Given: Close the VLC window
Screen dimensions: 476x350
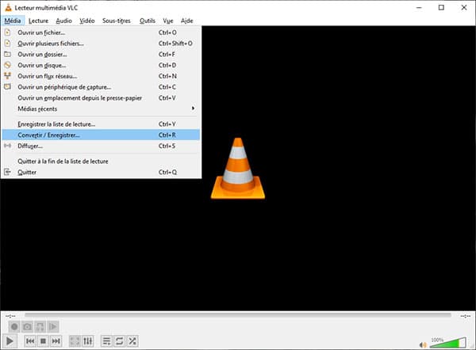Looking at the screenshot, I should coord(464,8).
